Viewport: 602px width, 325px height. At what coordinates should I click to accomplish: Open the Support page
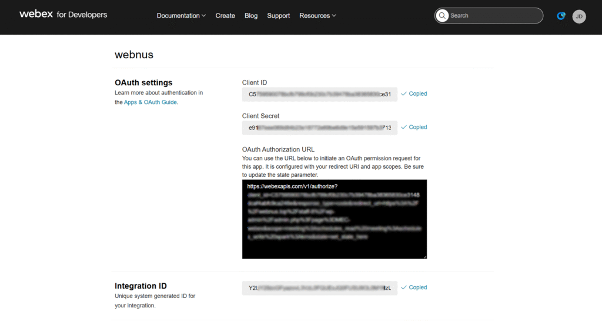(278, 16)
